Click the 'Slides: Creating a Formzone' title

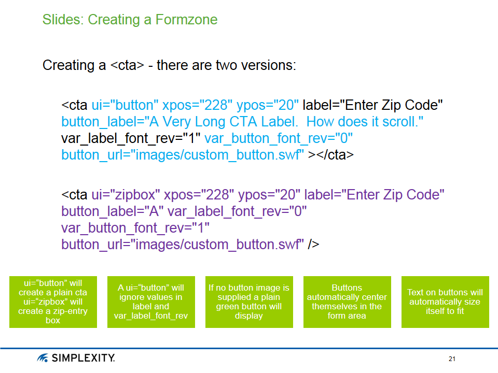click(x=130, y=20)
